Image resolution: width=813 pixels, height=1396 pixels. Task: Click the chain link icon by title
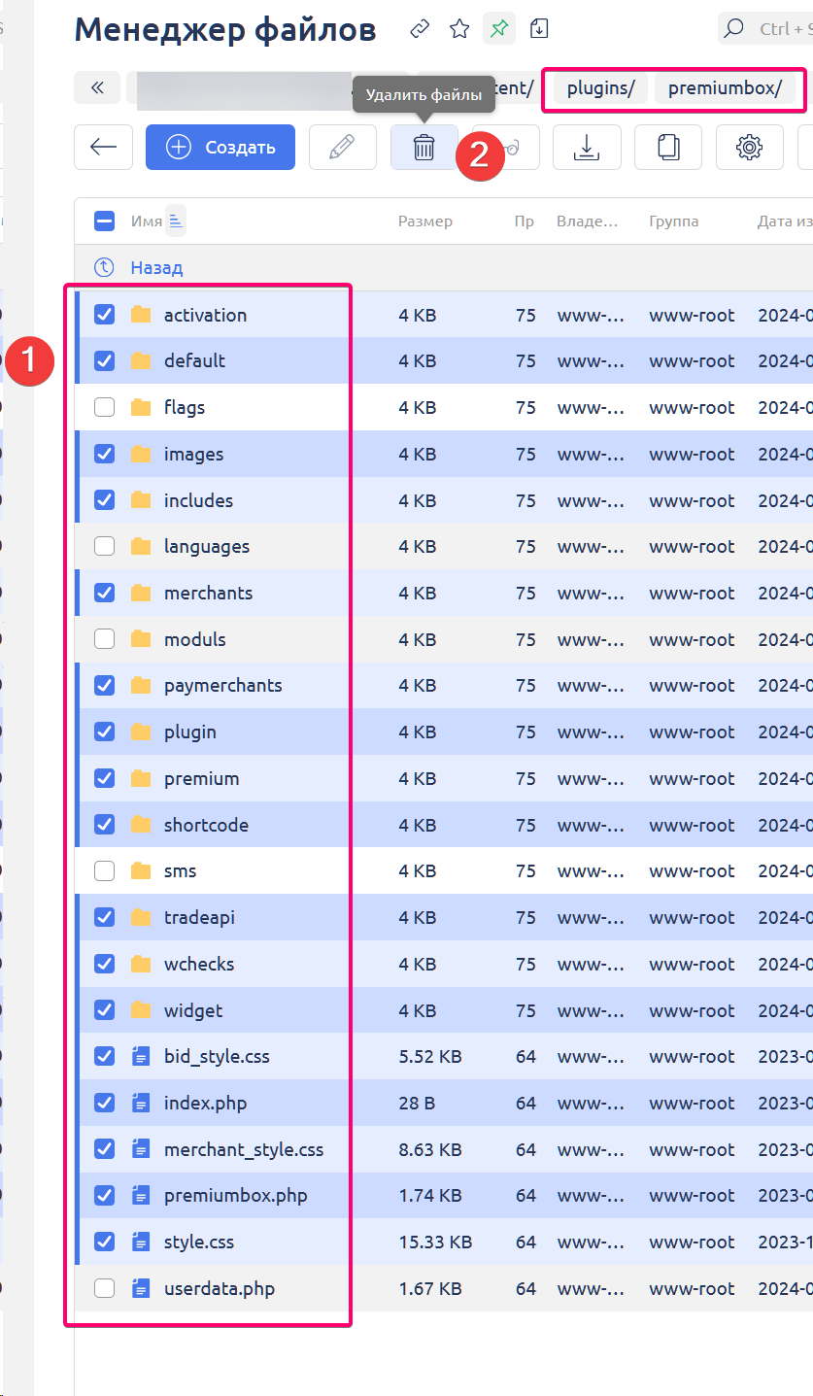click(420, 29)
